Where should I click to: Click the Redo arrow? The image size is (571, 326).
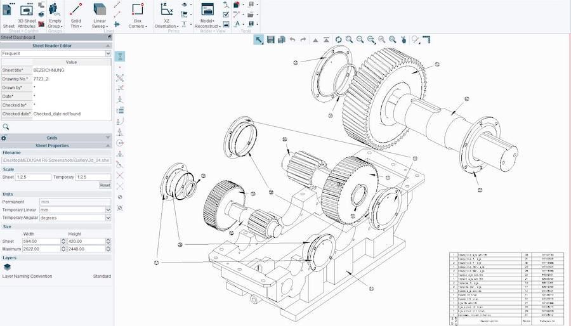point(303,40)
